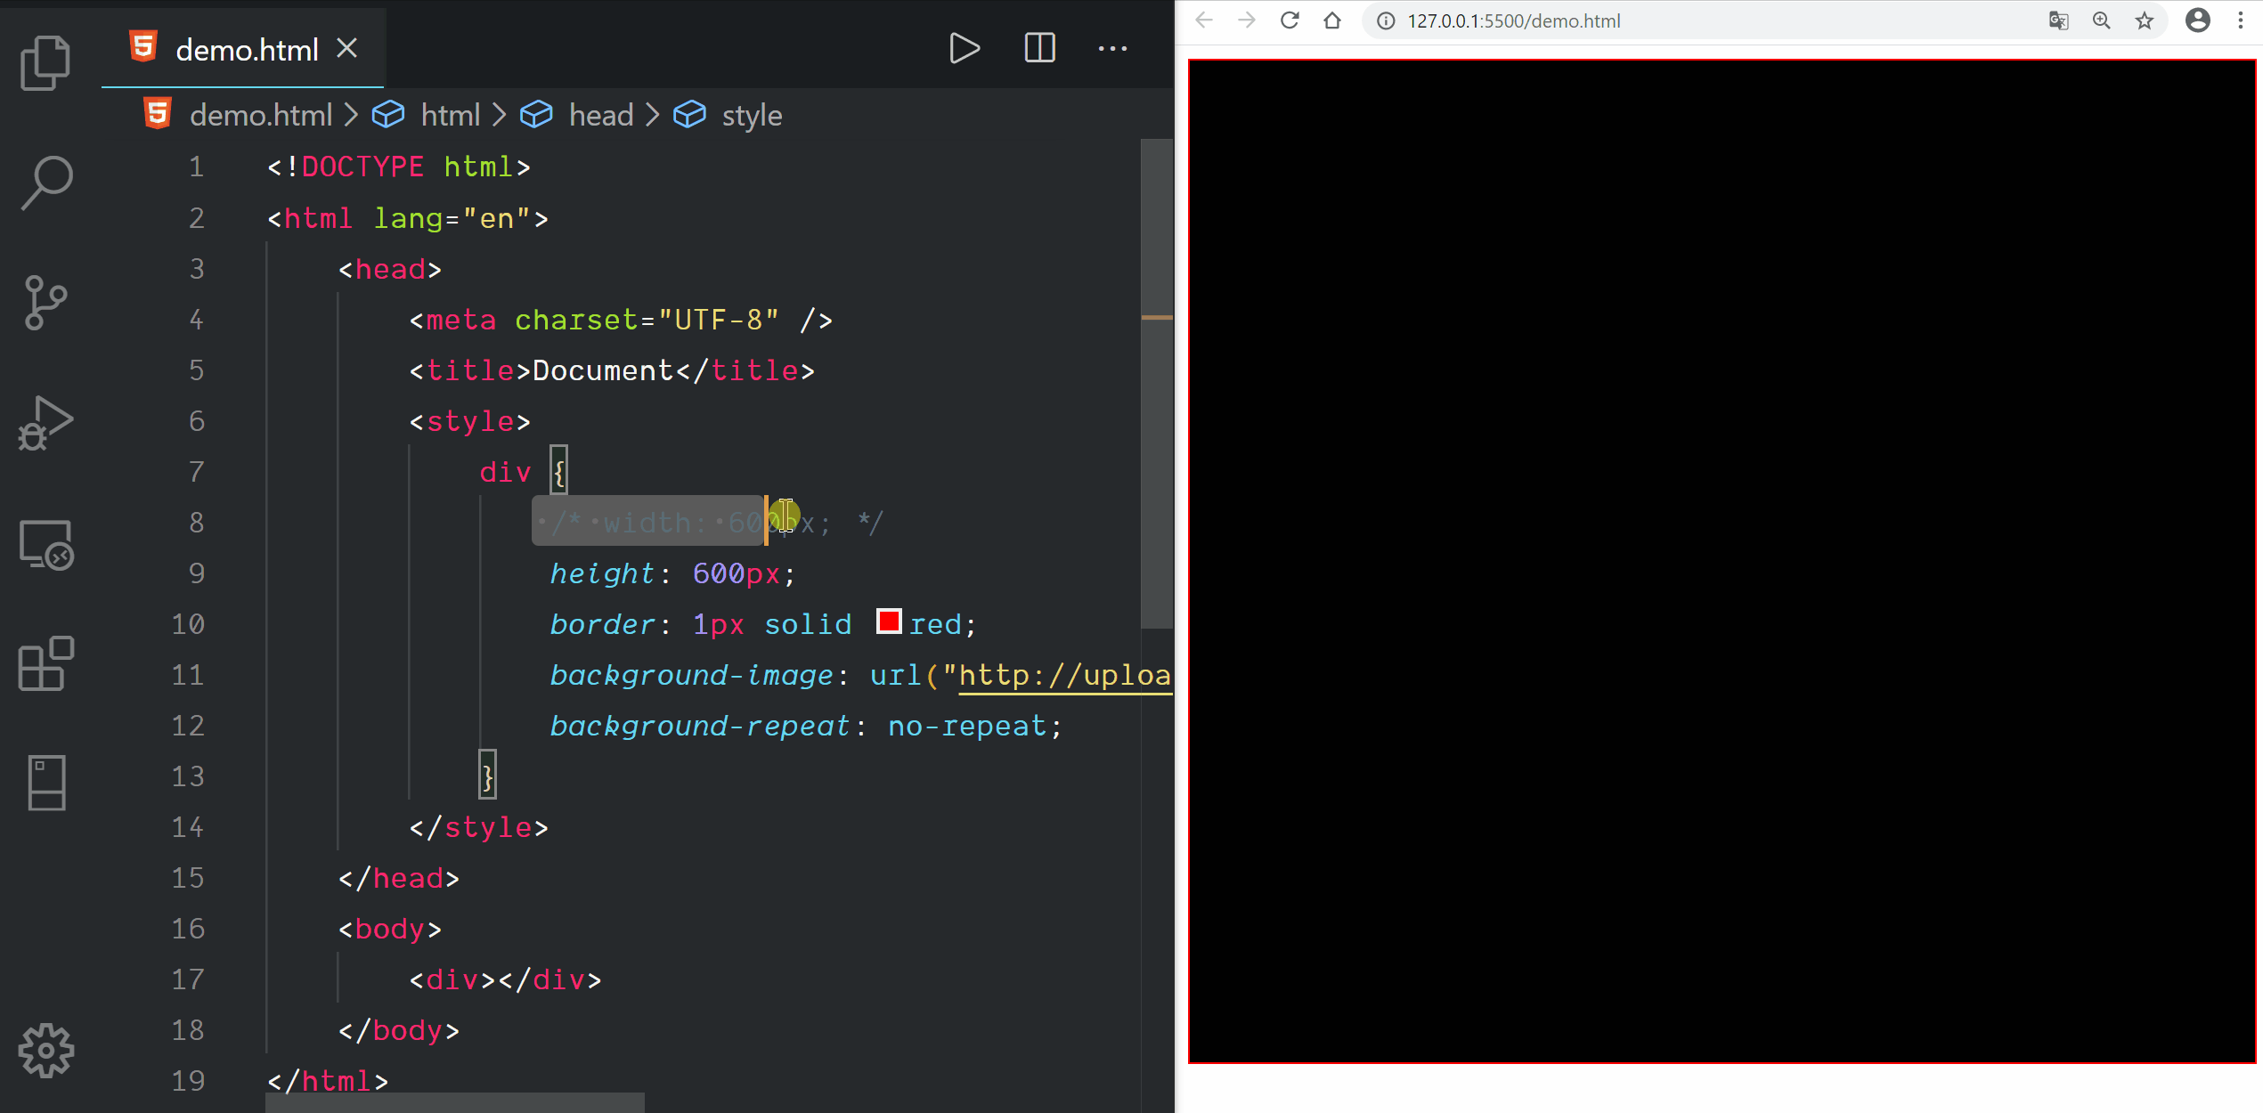Open the Extensions view icon
The height and width of the screenshot is (1113, 2263).
click(x=46, y=663)
